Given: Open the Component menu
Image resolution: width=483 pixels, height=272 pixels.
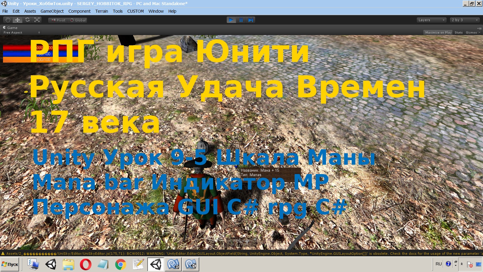Looking at the screenshot, I should (79, 11).
